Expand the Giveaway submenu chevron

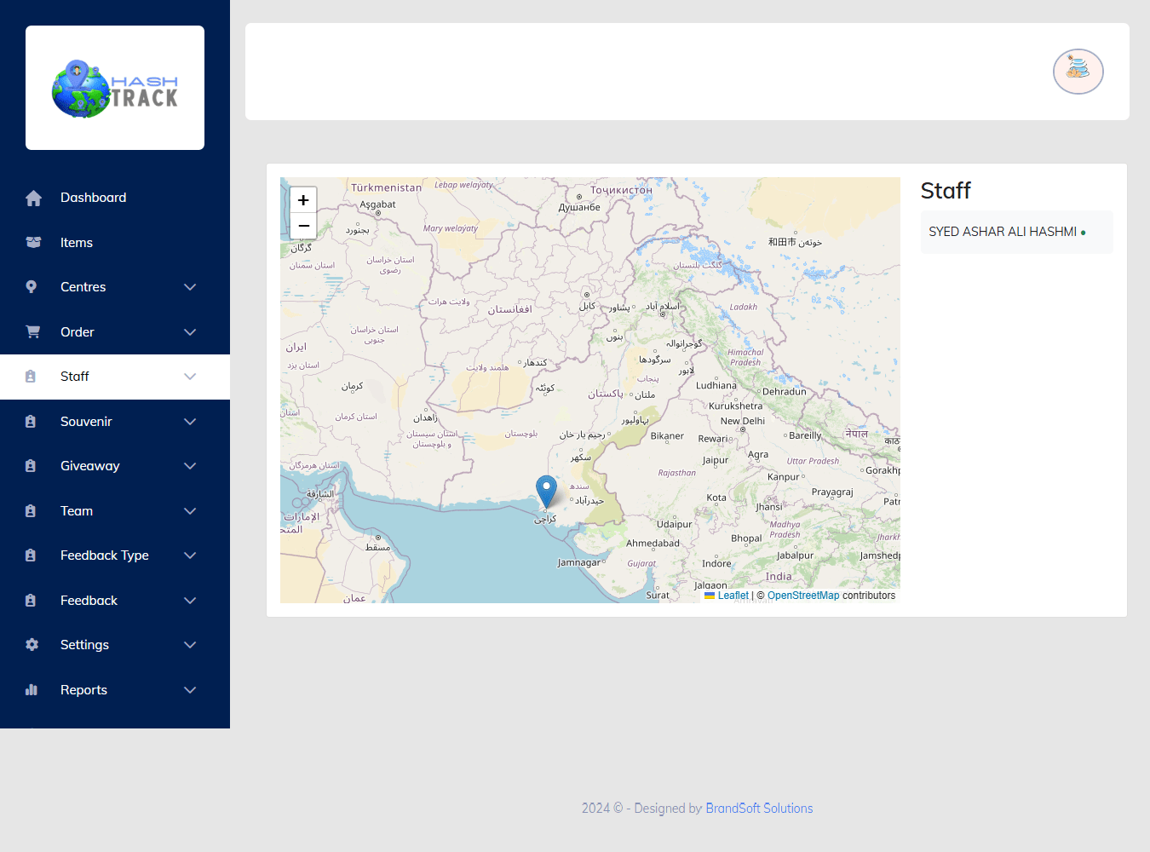click(x=190, y=466)
